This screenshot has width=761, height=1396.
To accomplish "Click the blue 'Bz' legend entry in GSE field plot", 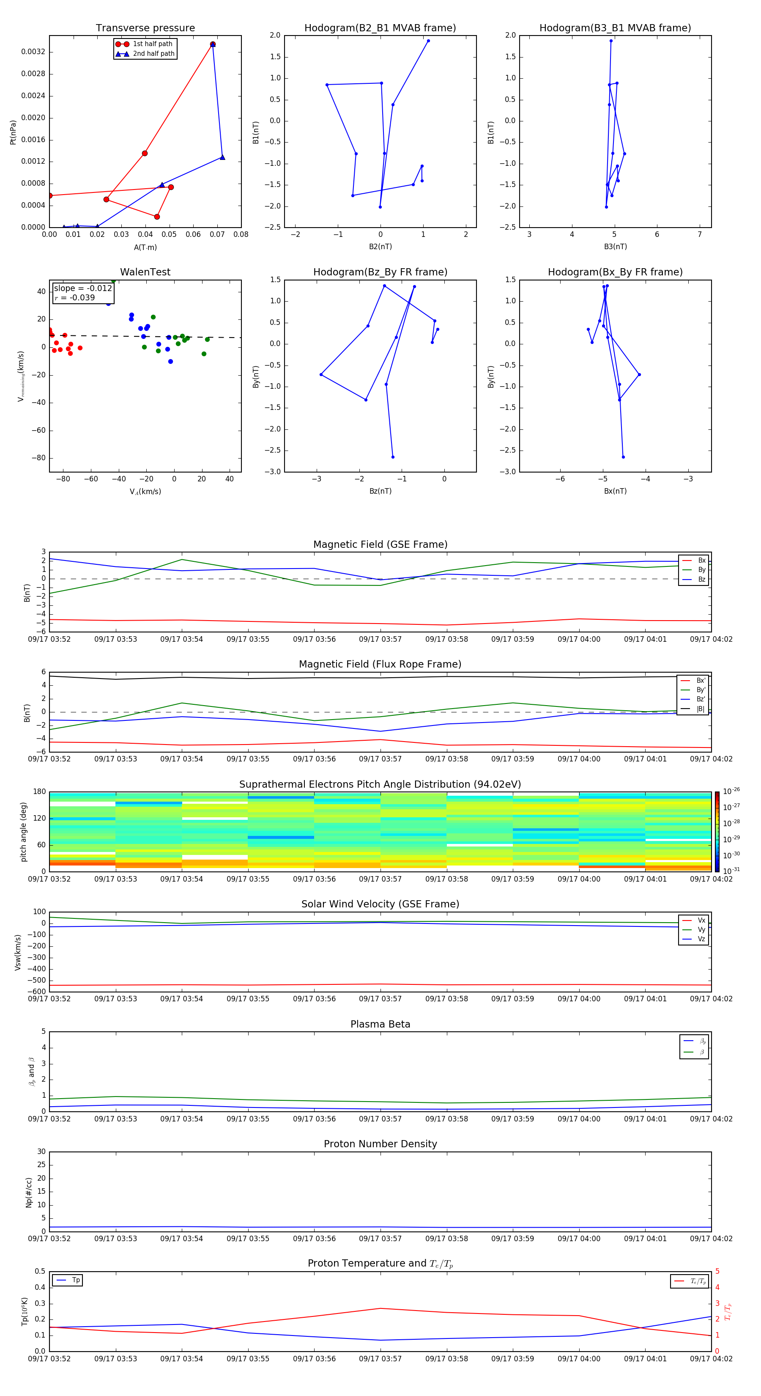I will click(x=694, y=579).
